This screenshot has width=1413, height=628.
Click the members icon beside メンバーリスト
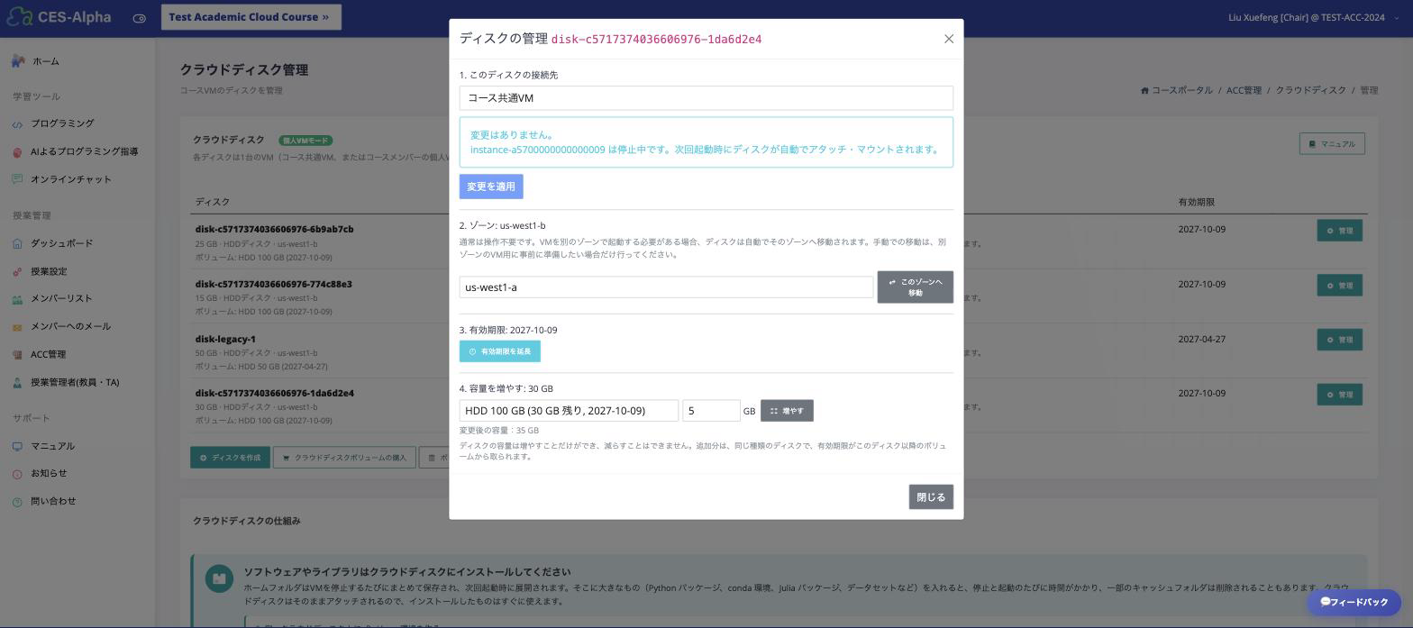17,299
